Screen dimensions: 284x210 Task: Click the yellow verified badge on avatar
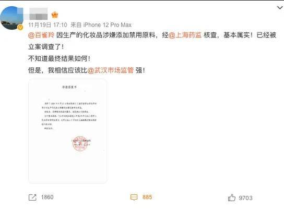click(x=20, y=27)
